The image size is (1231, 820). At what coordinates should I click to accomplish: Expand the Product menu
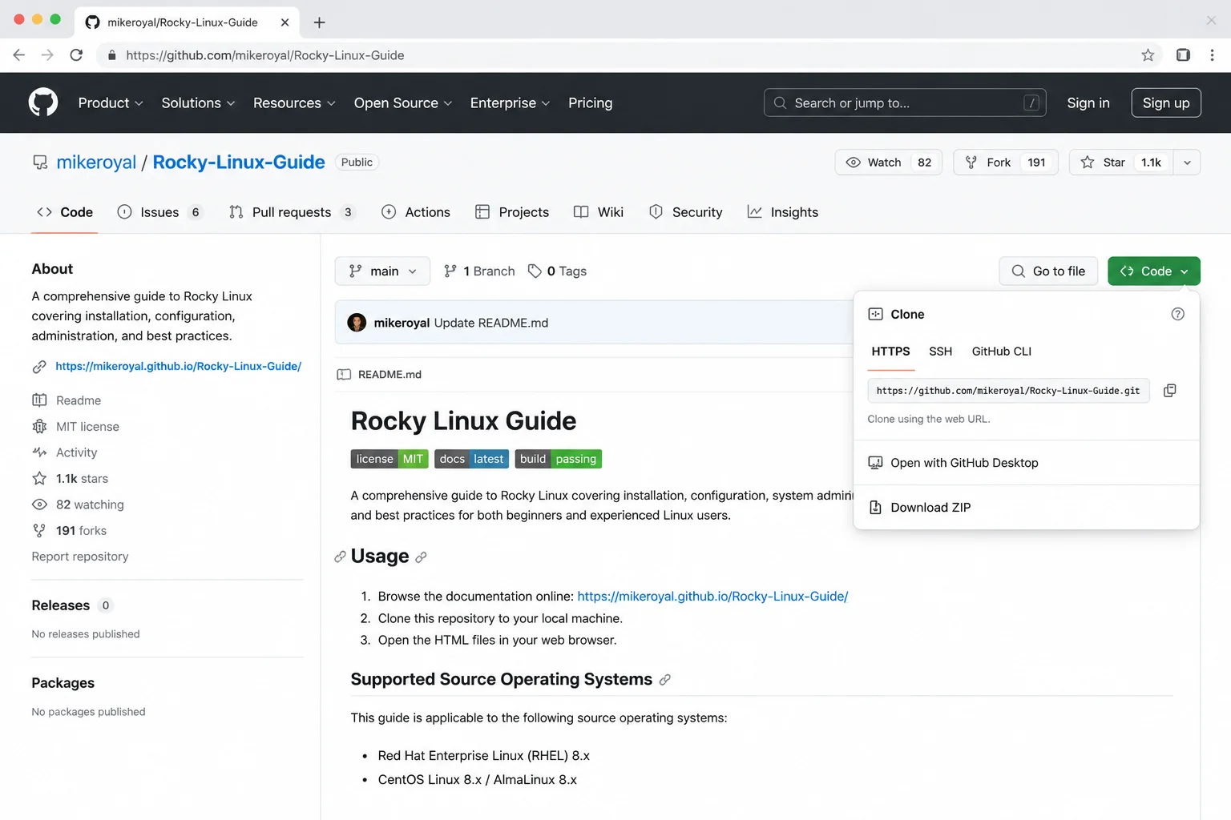111,103
